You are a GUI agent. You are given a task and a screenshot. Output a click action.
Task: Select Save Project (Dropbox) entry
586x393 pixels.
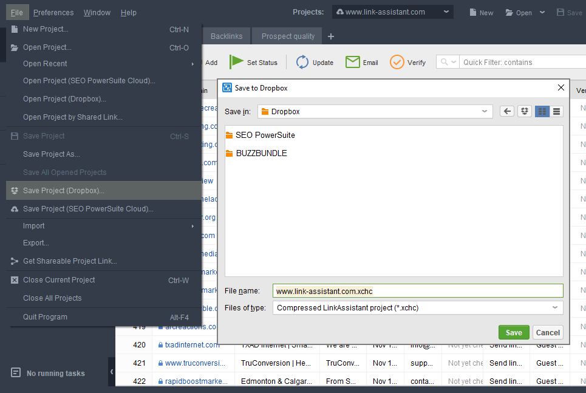pos(104,190)
